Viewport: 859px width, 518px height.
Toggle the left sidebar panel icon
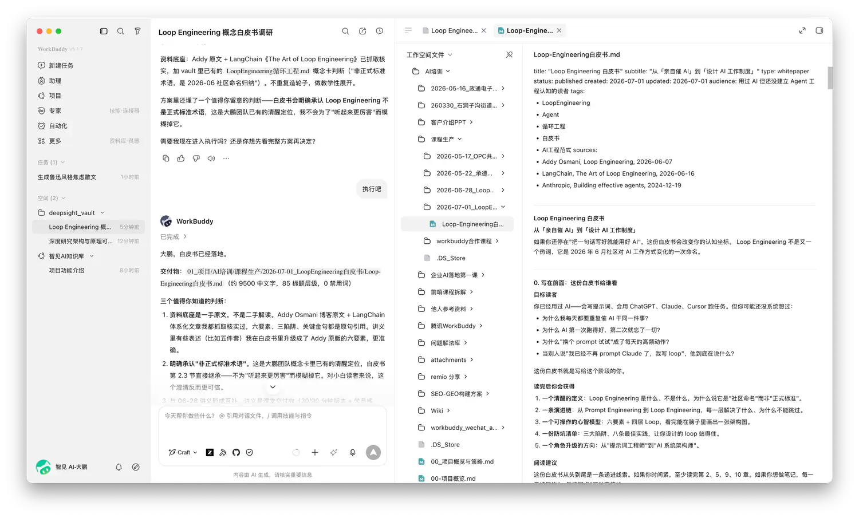pos(104,31)
